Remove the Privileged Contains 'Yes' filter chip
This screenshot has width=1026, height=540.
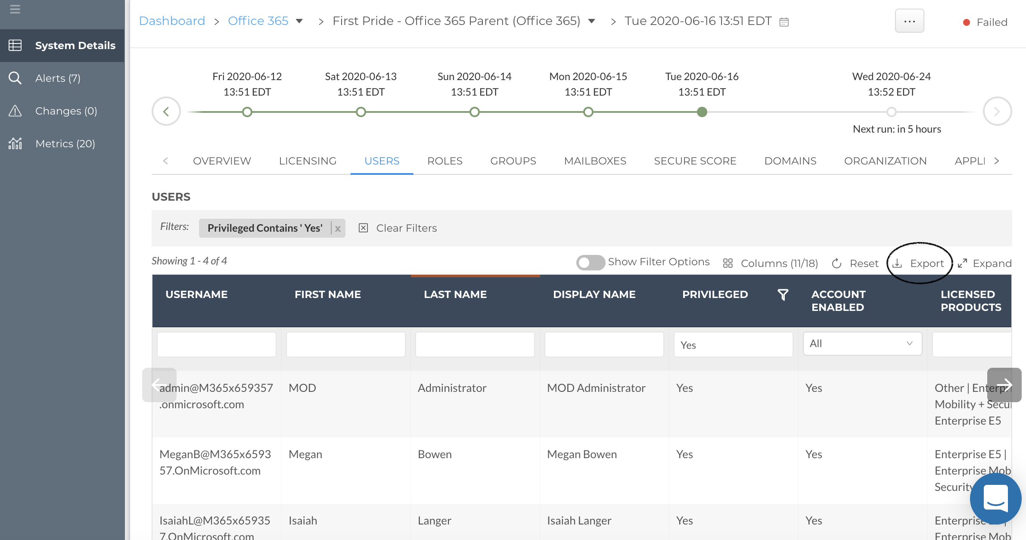338,229
